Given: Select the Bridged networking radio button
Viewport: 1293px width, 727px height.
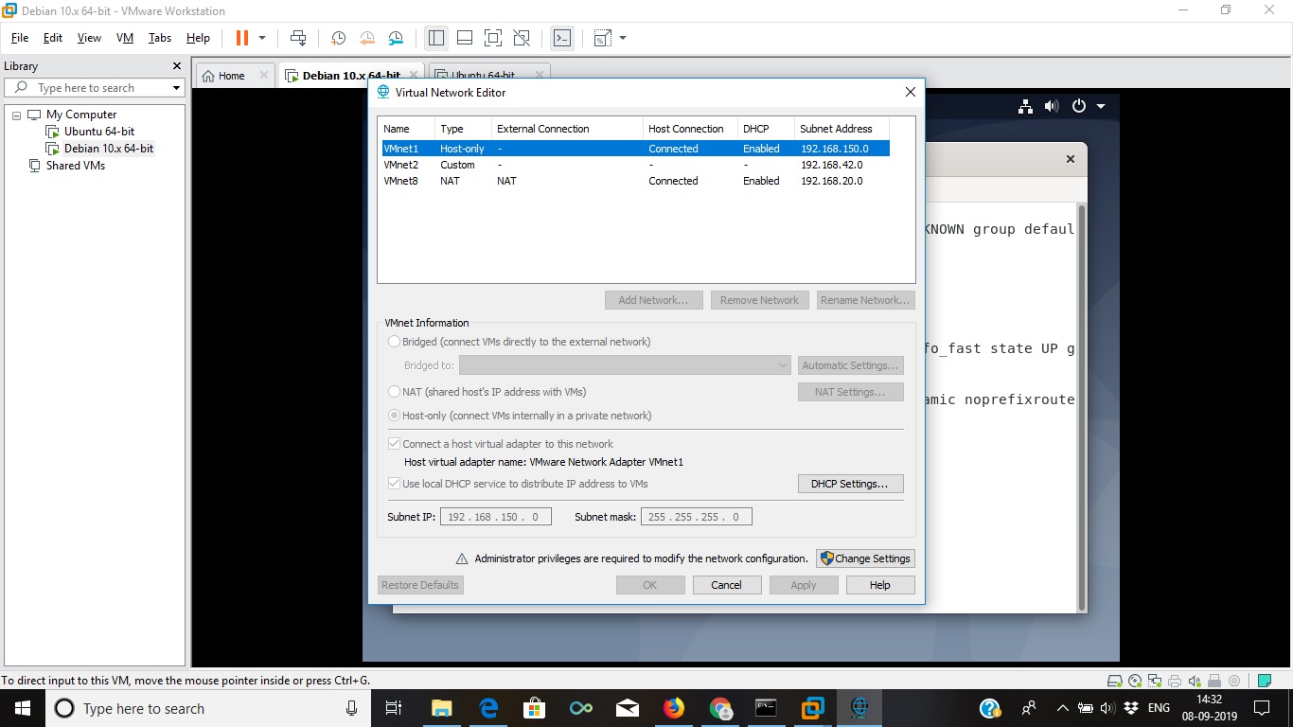Looking at the screenshot, I should tap(394, 342).
